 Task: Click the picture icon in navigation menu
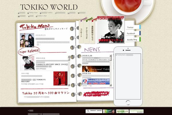[x=69, y=13]
